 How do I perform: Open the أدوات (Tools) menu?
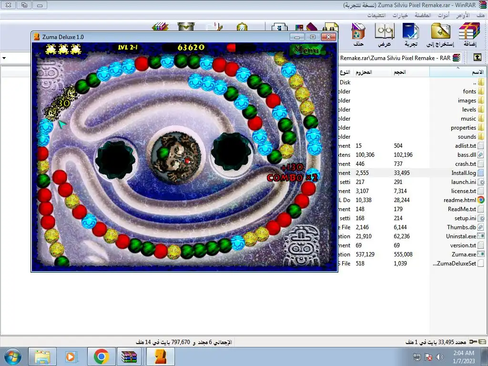[444, 15]
